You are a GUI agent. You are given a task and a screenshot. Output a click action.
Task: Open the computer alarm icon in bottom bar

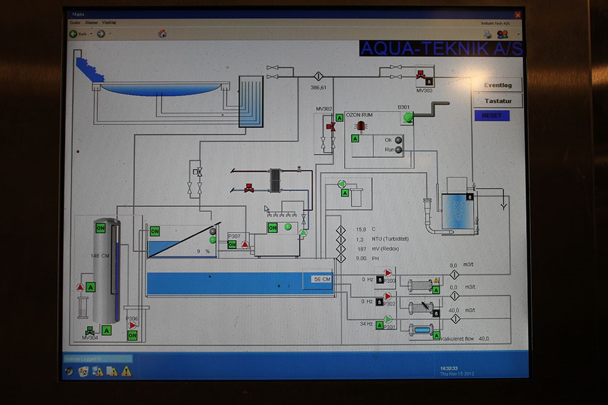click(97, 372)
